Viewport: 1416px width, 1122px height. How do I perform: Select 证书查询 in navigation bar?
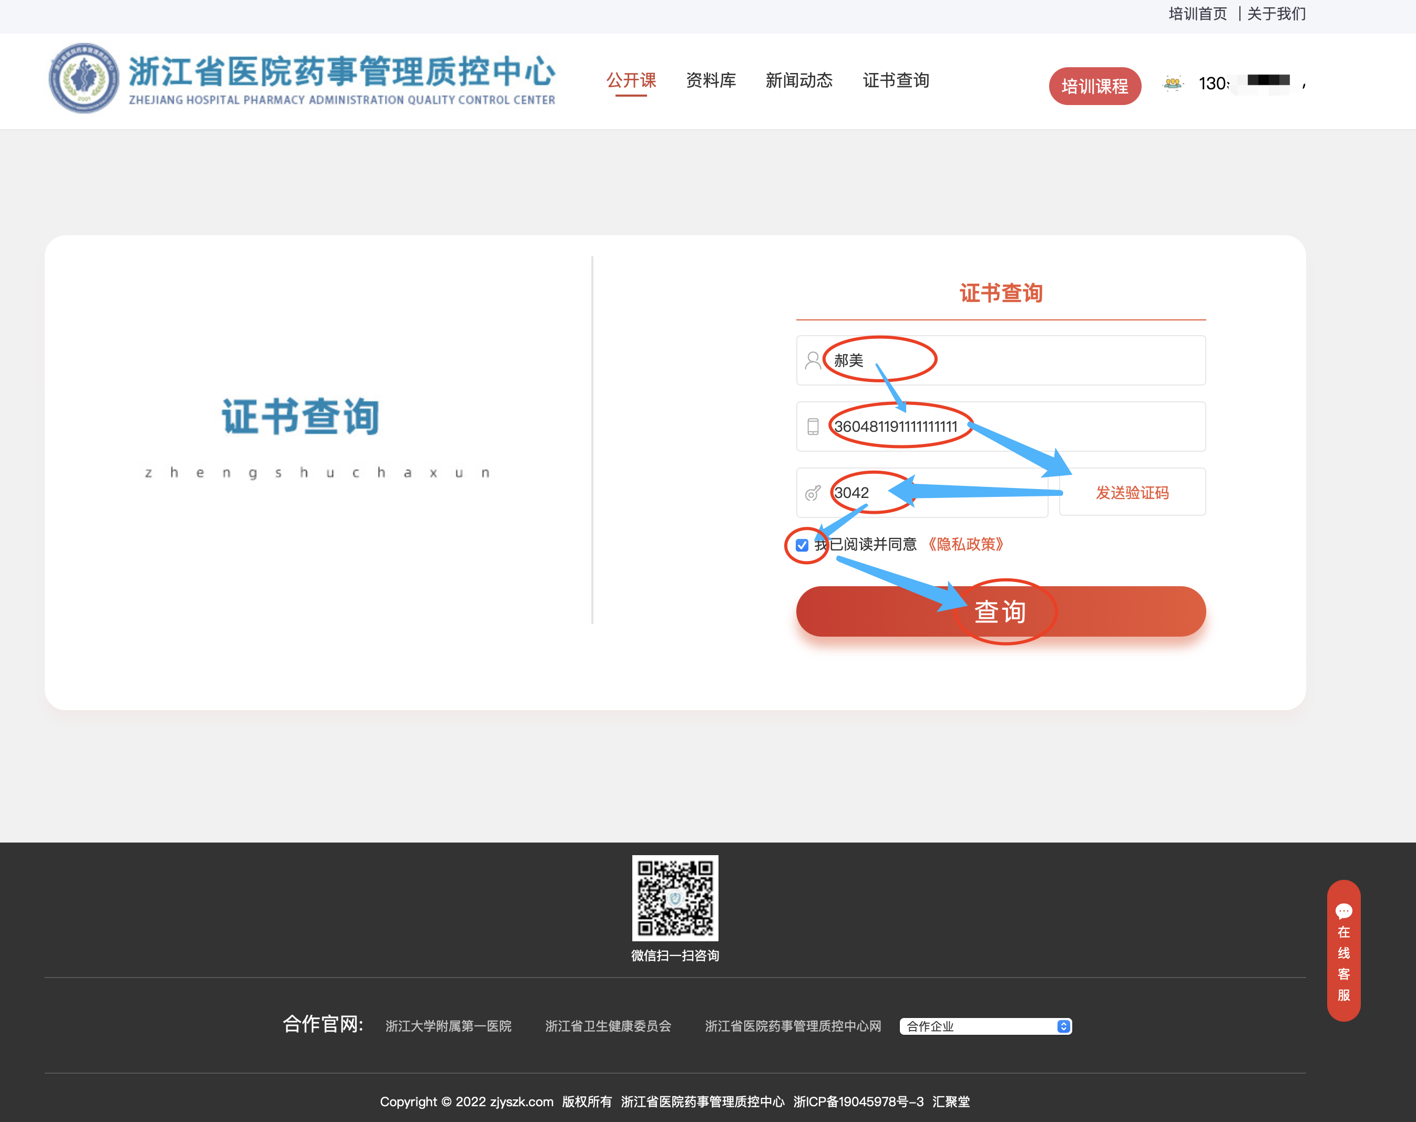(896, 80)
